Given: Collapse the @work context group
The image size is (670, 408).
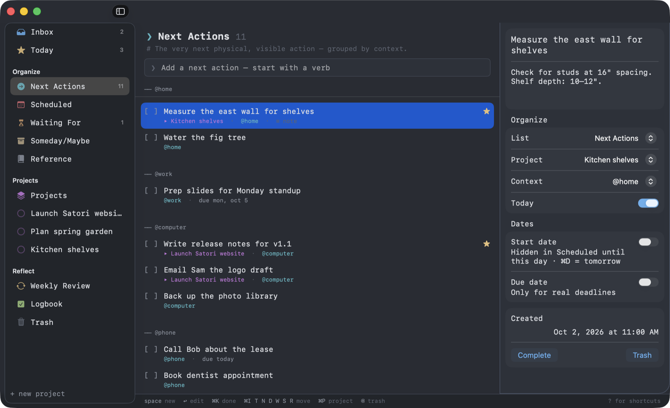Looking at the screenshot, I should point(159,174).
